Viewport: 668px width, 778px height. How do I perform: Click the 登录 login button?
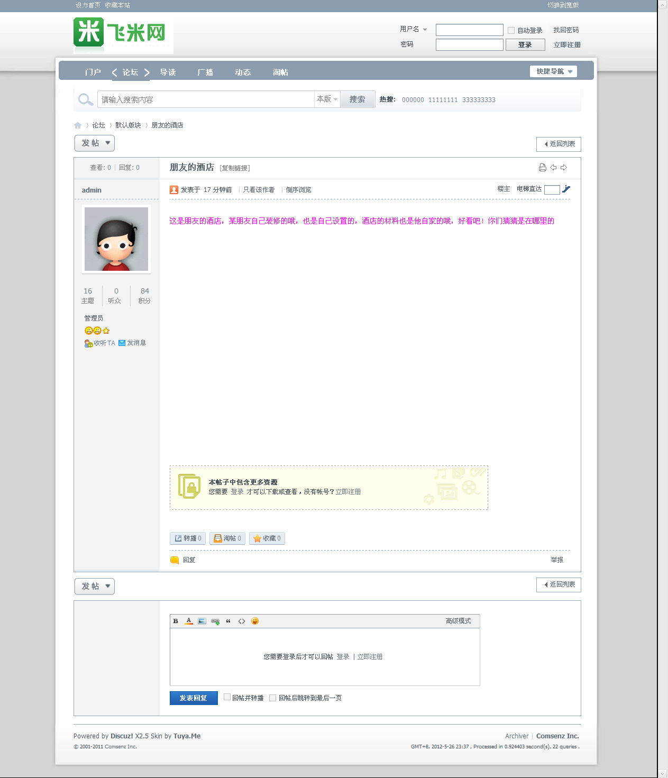(525, 44)
